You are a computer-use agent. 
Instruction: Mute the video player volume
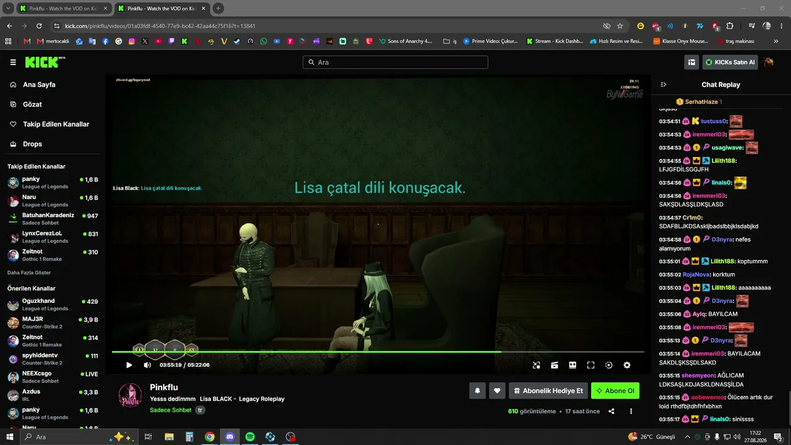point(147,365)
